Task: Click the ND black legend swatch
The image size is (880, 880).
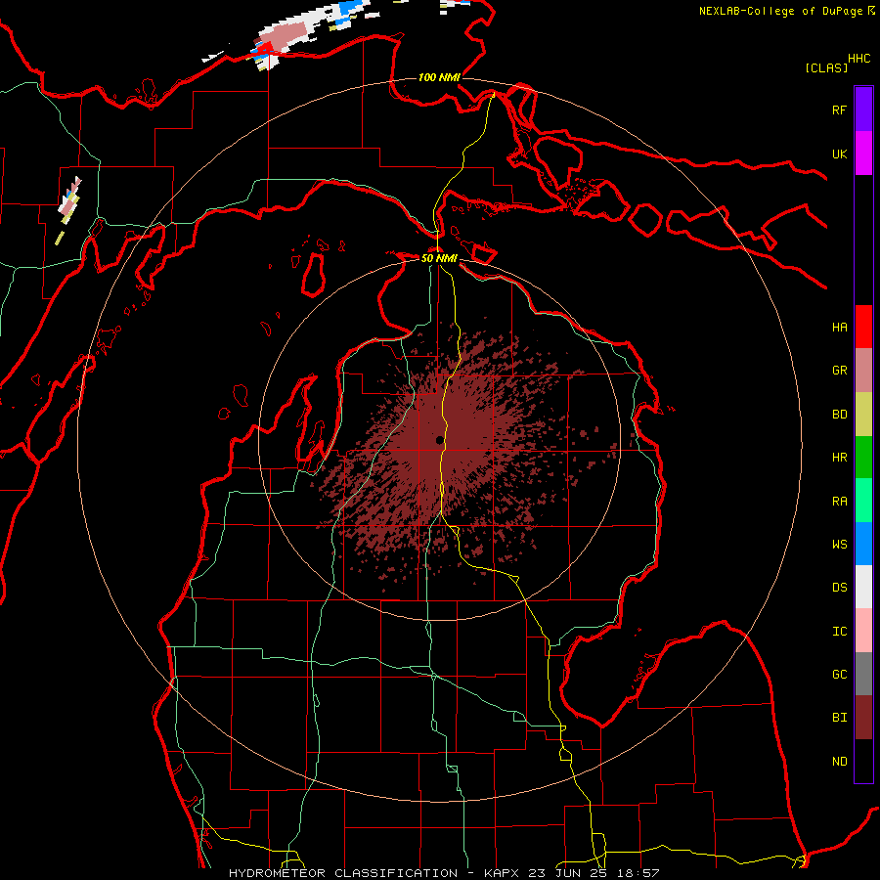Action: click(863, 761)
